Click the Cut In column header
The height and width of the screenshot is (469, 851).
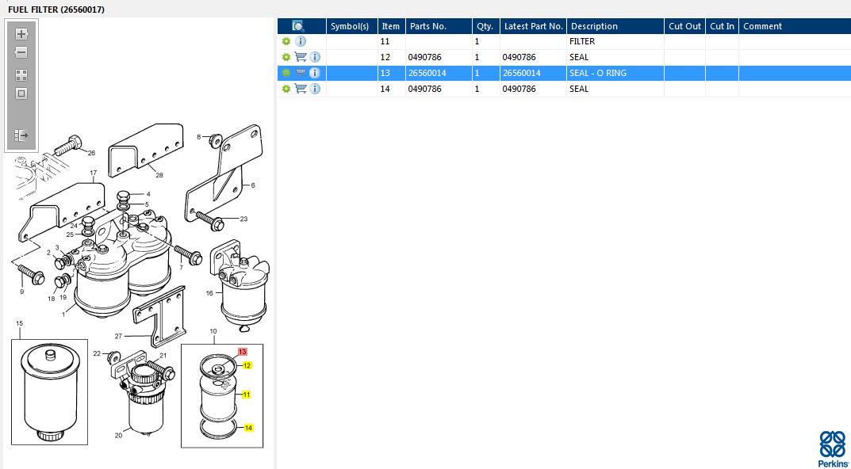point(723,26)
